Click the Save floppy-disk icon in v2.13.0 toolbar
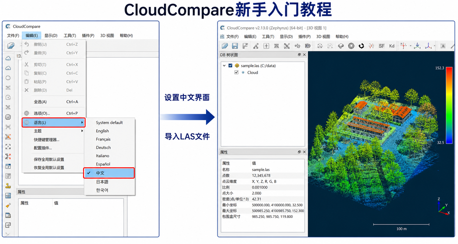 [x=235, y=46]
